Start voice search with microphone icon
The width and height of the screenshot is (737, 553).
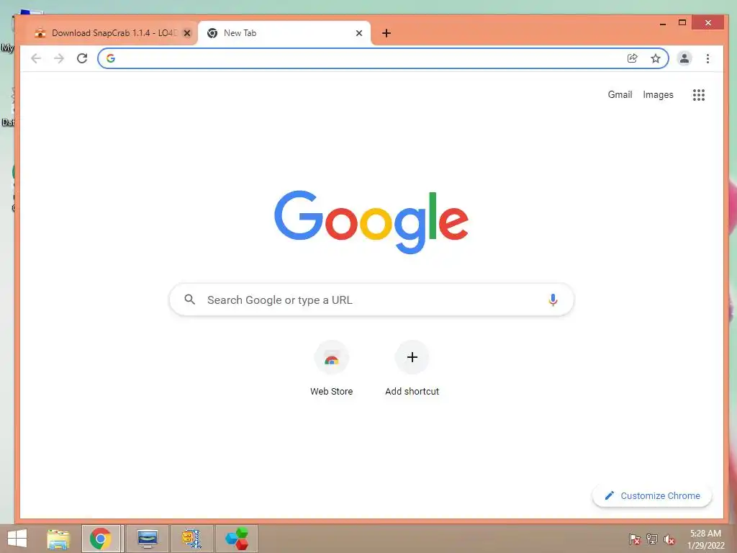coord(553,300)
